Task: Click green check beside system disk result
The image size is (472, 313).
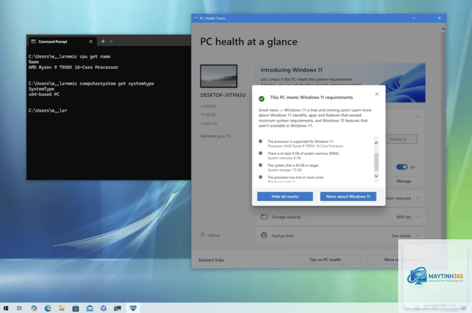Action: point(260,166)
